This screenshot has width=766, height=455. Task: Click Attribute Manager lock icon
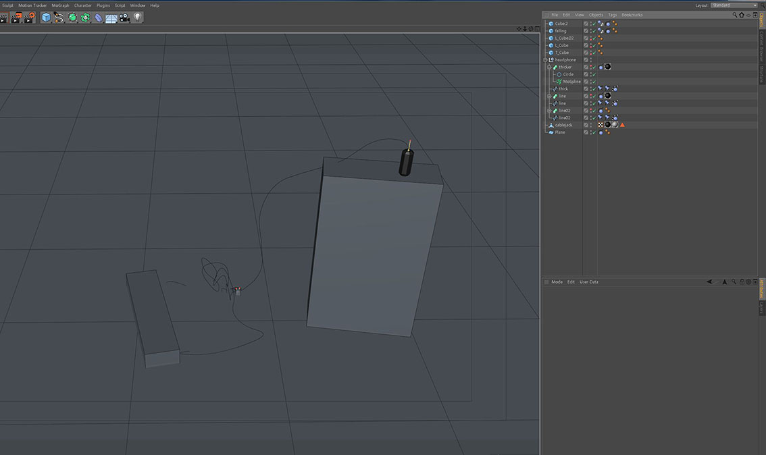click(742, 282)
